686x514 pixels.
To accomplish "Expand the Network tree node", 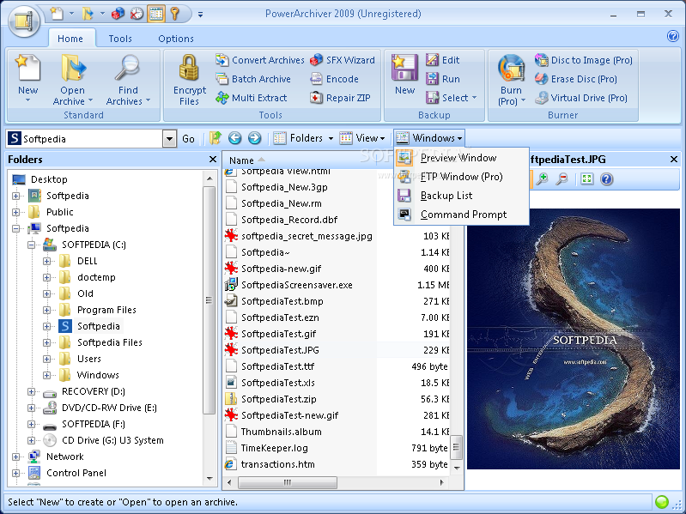I will [15, 457].
